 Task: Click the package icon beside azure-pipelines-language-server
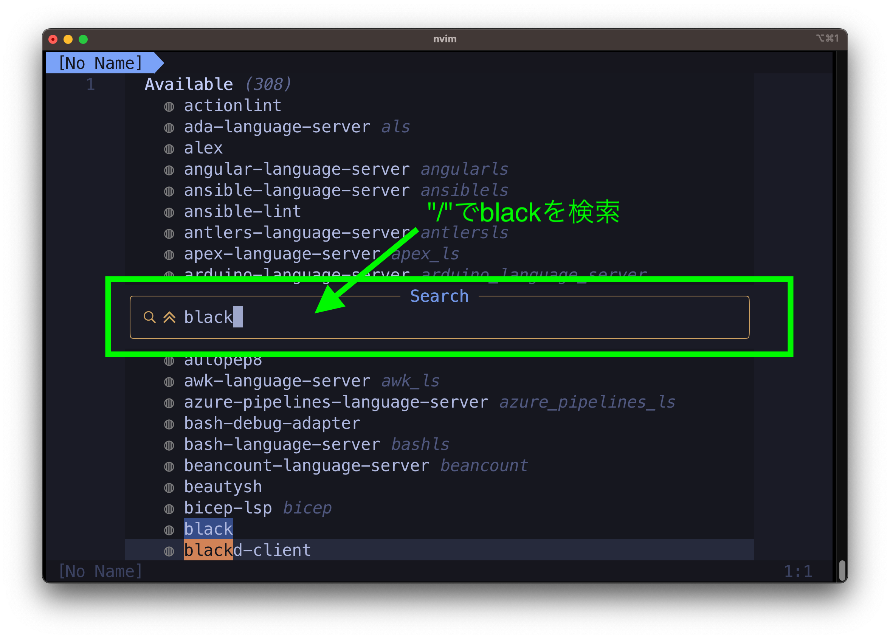click(169, 403)
